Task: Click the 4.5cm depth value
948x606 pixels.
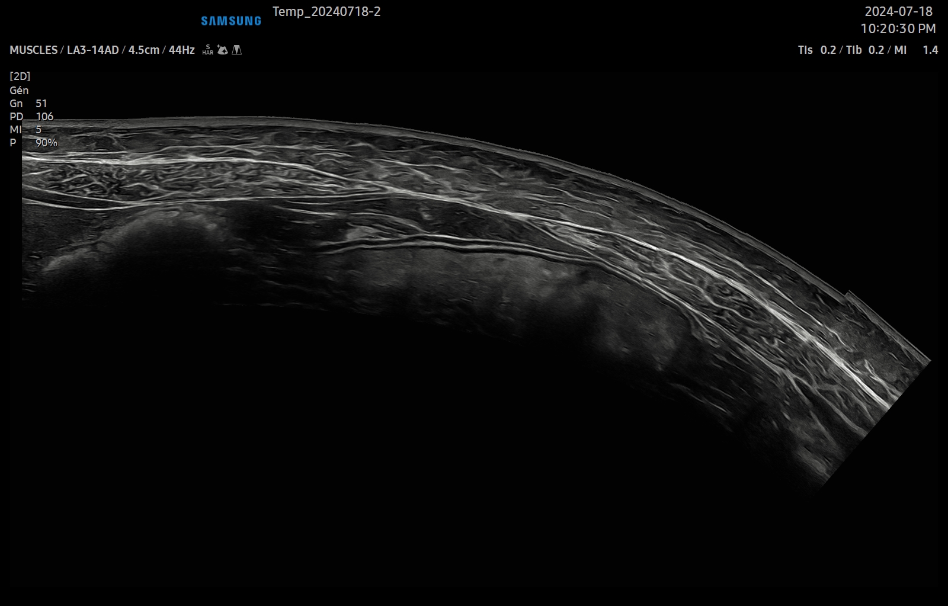Action: tap(144, 50)
